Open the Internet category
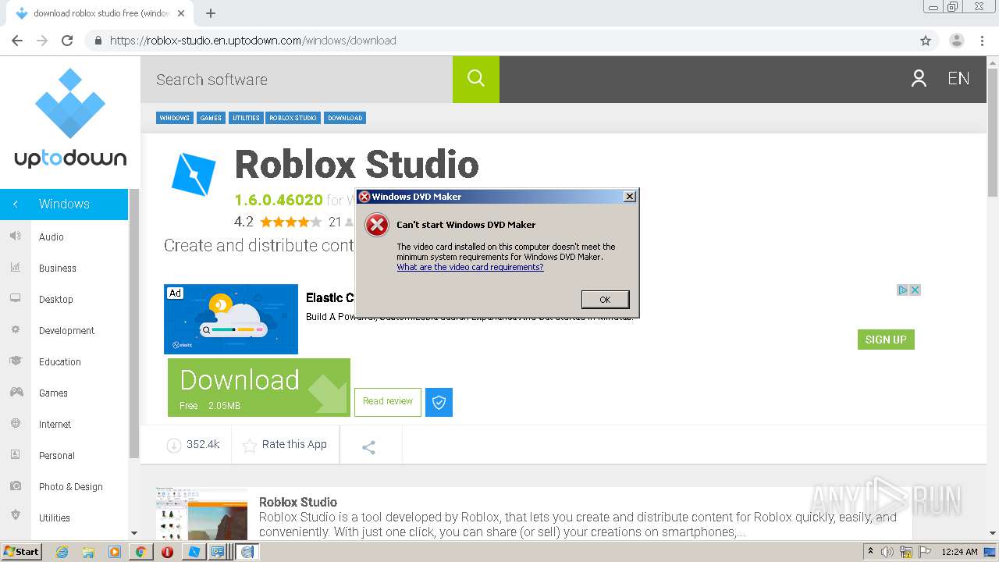 tap(55, 424)
